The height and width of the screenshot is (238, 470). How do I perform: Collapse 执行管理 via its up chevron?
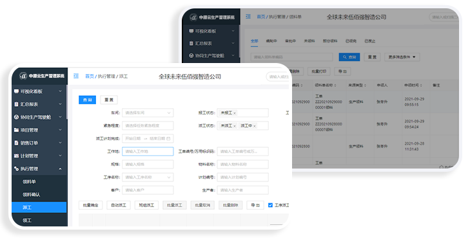(x=60, y=169)
